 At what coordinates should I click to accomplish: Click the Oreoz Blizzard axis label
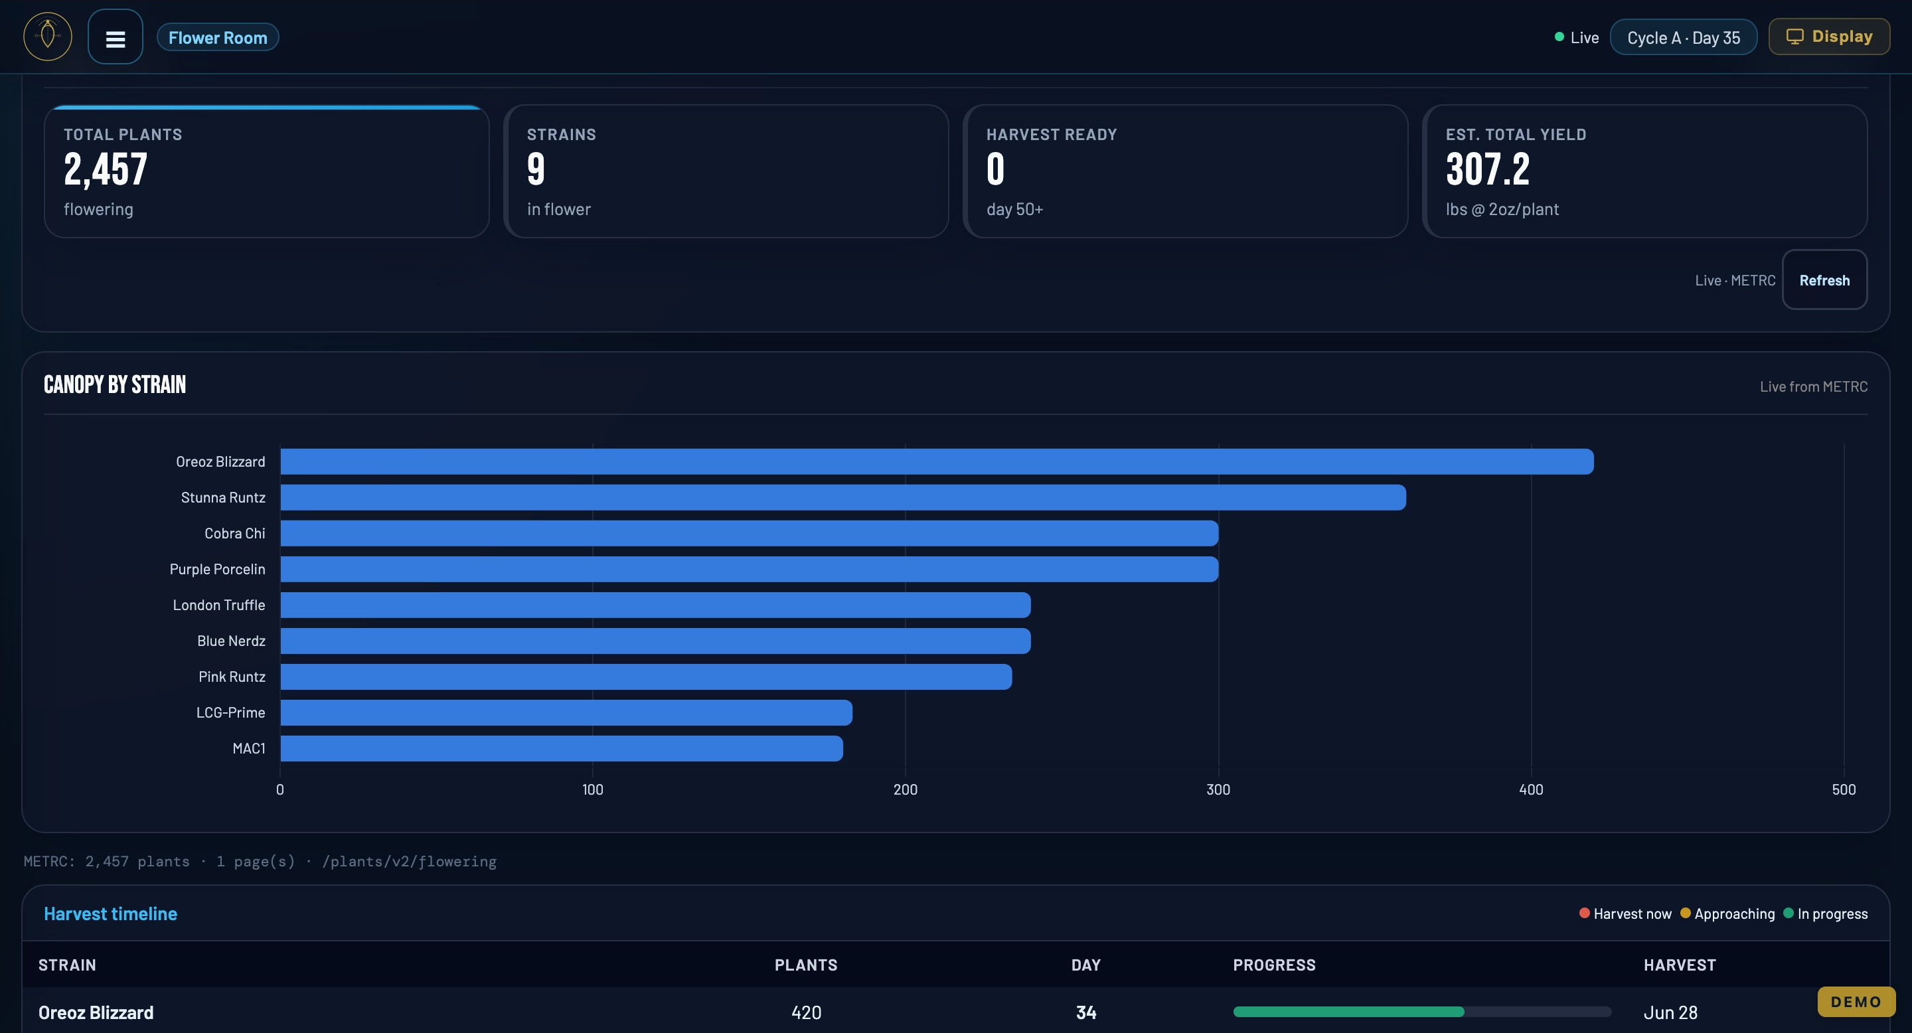coord(220,461)
